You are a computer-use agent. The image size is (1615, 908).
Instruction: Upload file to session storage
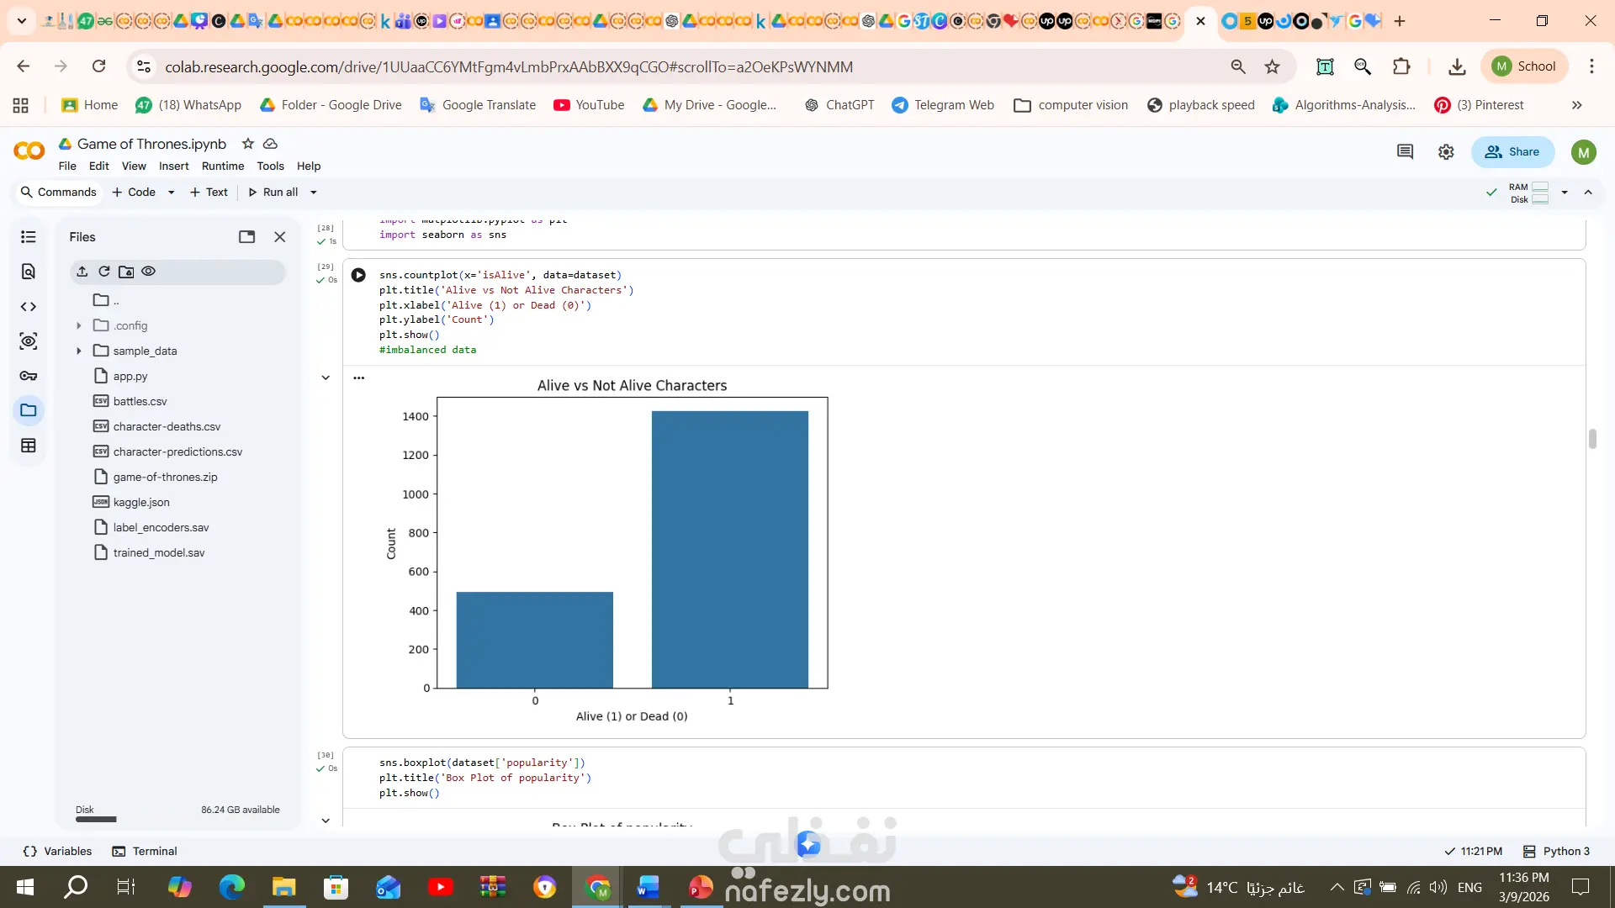click(82, 272)
